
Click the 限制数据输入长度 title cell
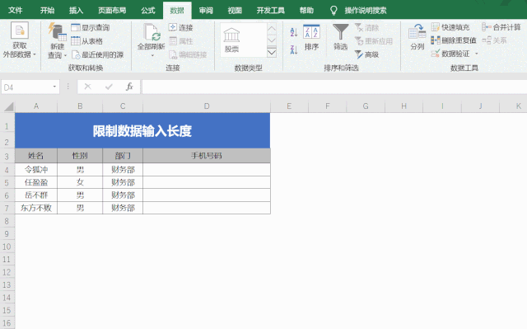(142, 130)
